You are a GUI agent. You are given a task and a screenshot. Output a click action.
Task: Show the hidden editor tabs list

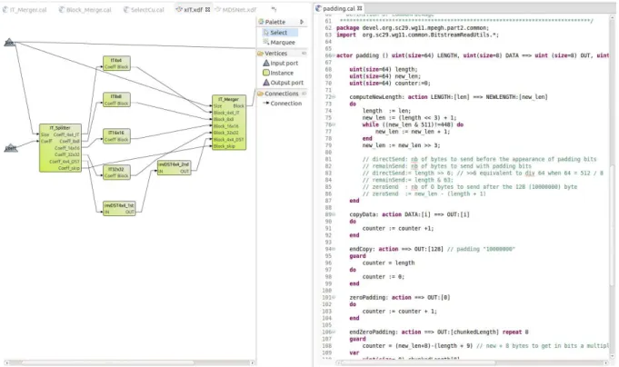274,9
